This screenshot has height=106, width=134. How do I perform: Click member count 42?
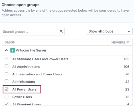(127, 82)
